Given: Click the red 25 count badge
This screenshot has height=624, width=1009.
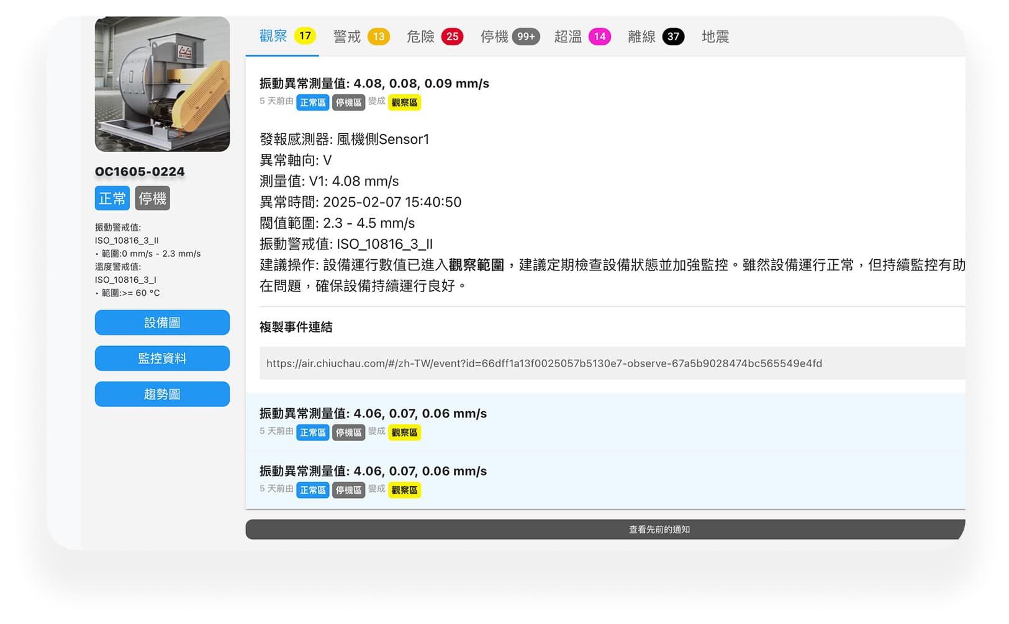Looking at the screenshot, I should pos(452,37).
